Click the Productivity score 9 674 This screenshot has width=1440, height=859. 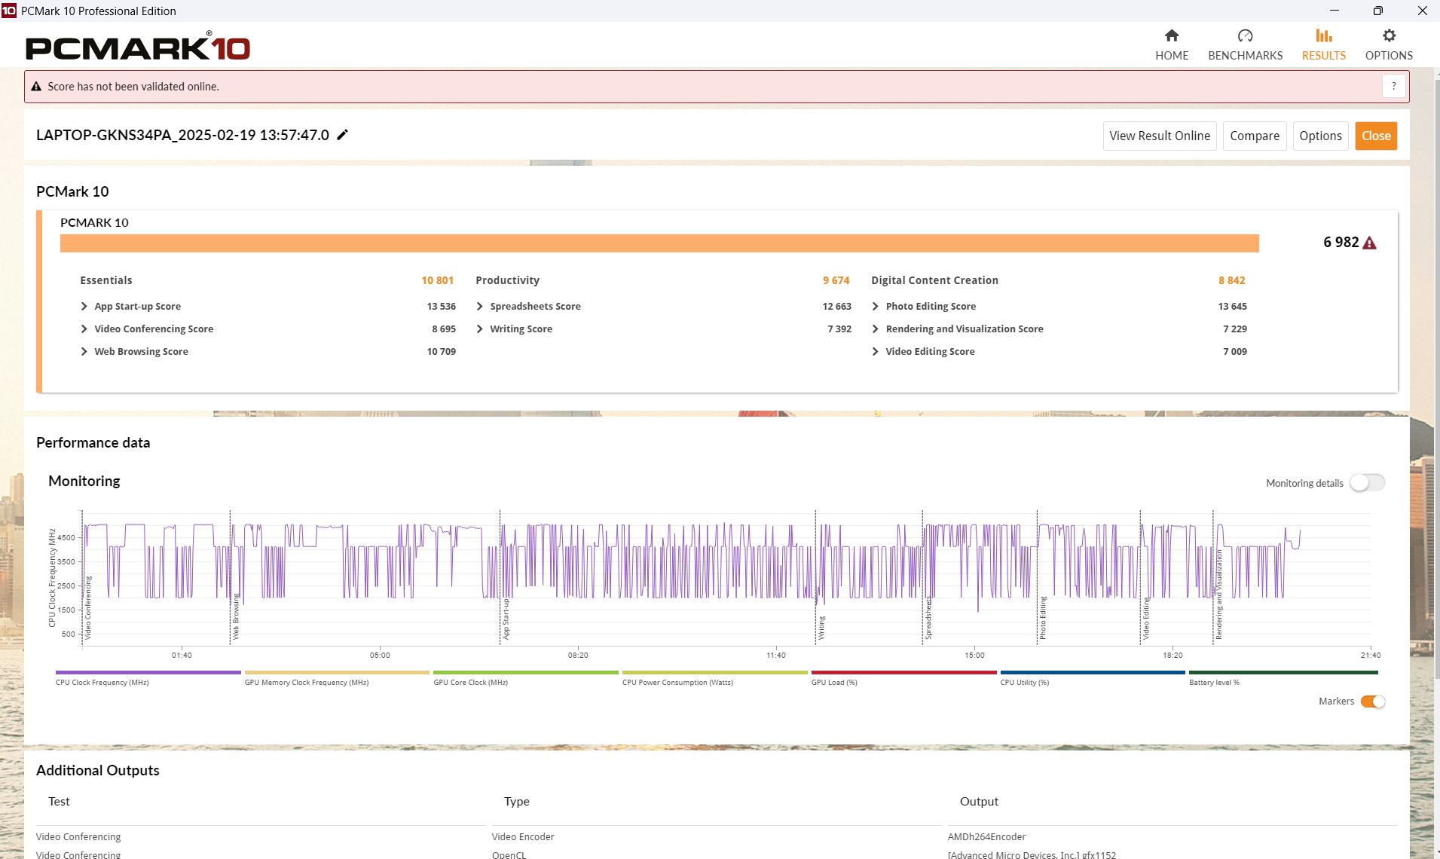836,280
